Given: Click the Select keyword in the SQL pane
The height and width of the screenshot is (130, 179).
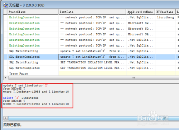Looking at the screenshot, I should (8, 98).
